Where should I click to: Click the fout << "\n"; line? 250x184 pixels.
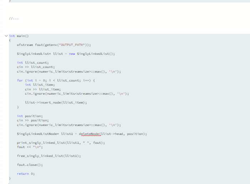pos(30,147)
